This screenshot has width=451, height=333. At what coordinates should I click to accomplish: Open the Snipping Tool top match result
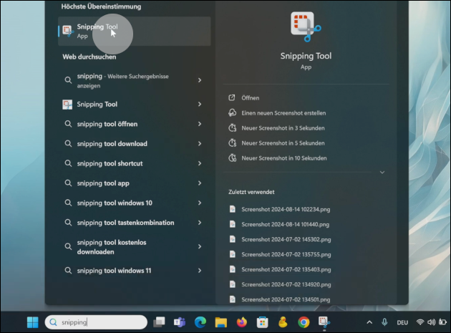pos(135,31)
